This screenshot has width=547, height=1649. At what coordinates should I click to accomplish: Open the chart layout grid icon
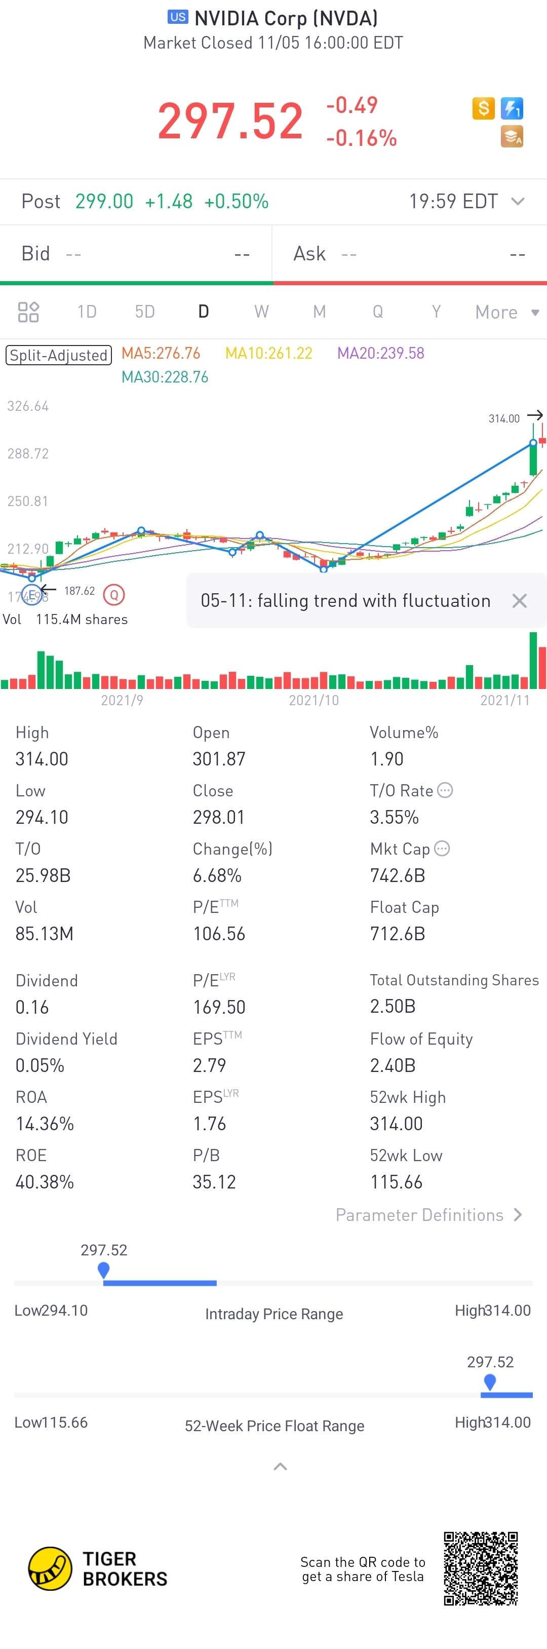pos(28,312)
